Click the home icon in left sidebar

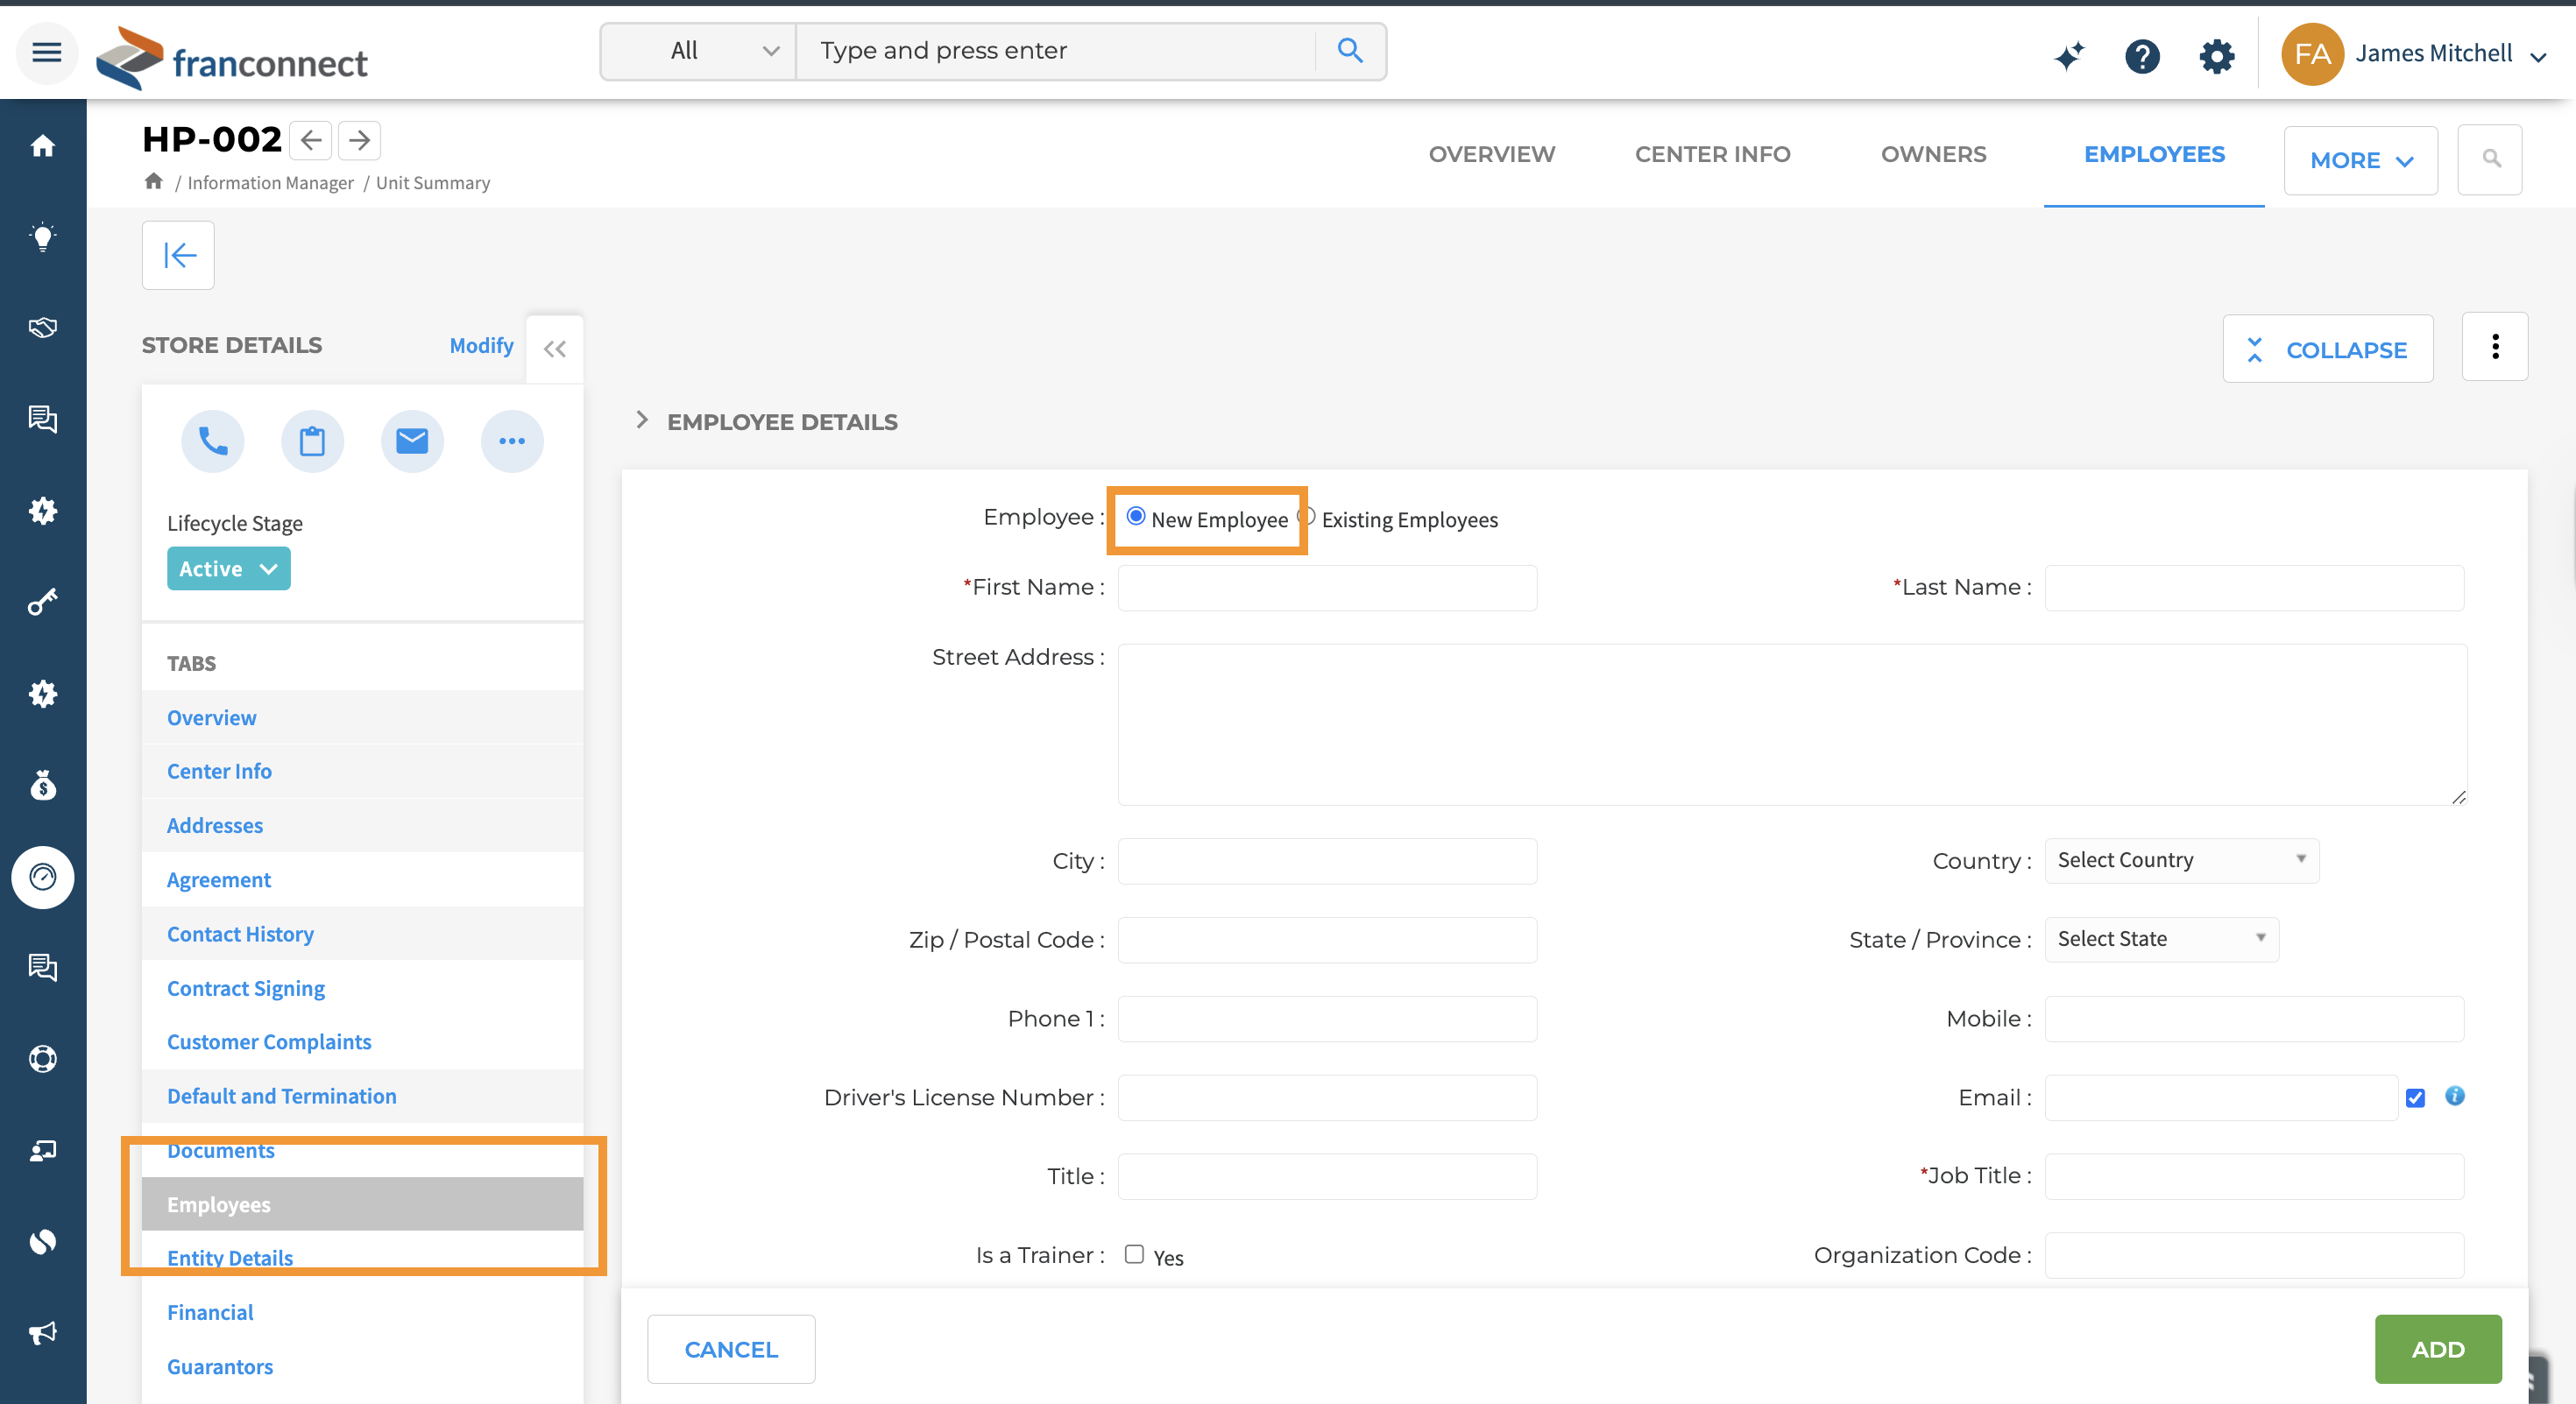coord(42,146)
